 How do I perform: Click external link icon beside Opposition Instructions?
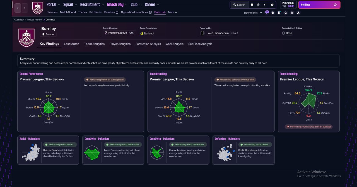pyautogui.click(x=150, y=12)
